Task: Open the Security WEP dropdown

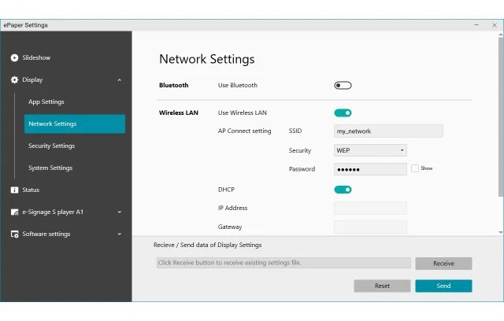Action: coord(370,150)
